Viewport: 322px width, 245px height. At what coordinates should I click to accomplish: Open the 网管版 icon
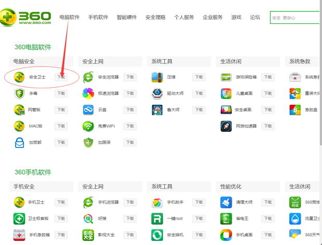pyautogui.click(x=19, y=110)
